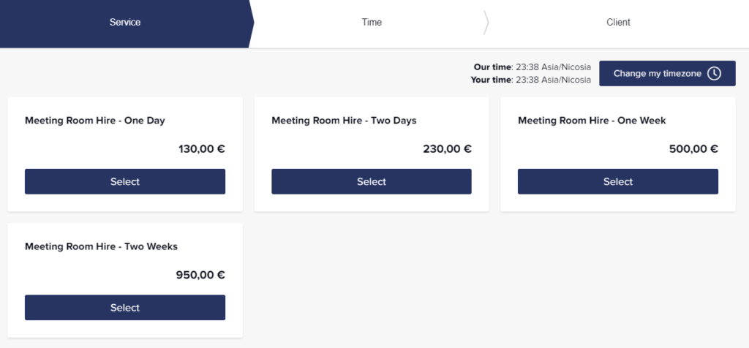The height and width of the screenshot is (348, 749).
Task: Click the Meeting Room Hire - Two Weeks title
Action: click(101, 247)
